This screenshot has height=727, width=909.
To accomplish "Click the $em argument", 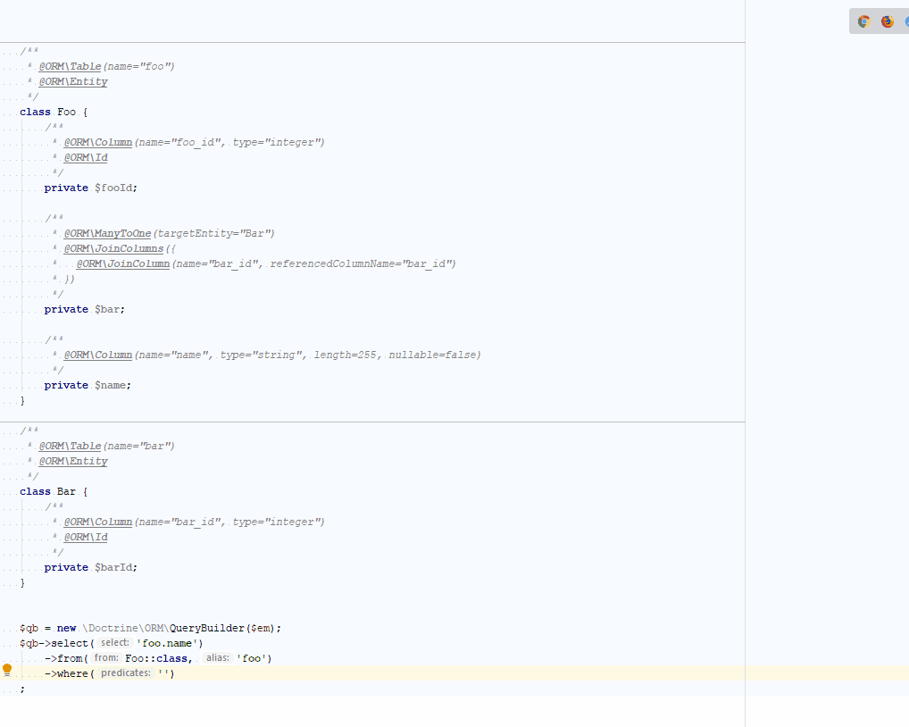I will pos(261,629).
